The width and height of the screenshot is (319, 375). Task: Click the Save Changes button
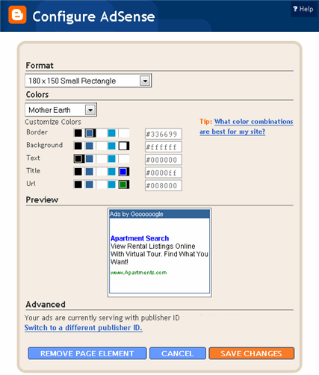(x=252, y=353)
